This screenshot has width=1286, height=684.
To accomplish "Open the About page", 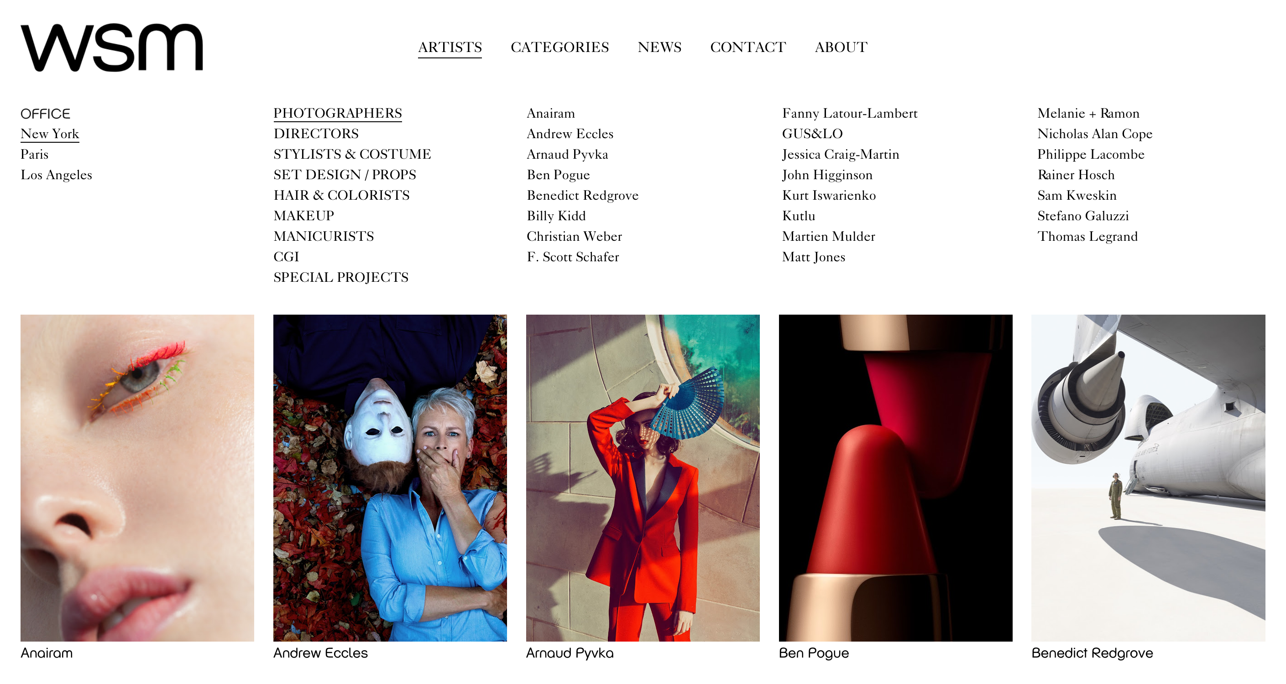I will [841, 47].
